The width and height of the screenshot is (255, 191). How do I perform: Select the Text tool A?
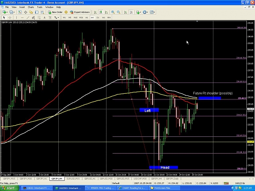44,18
